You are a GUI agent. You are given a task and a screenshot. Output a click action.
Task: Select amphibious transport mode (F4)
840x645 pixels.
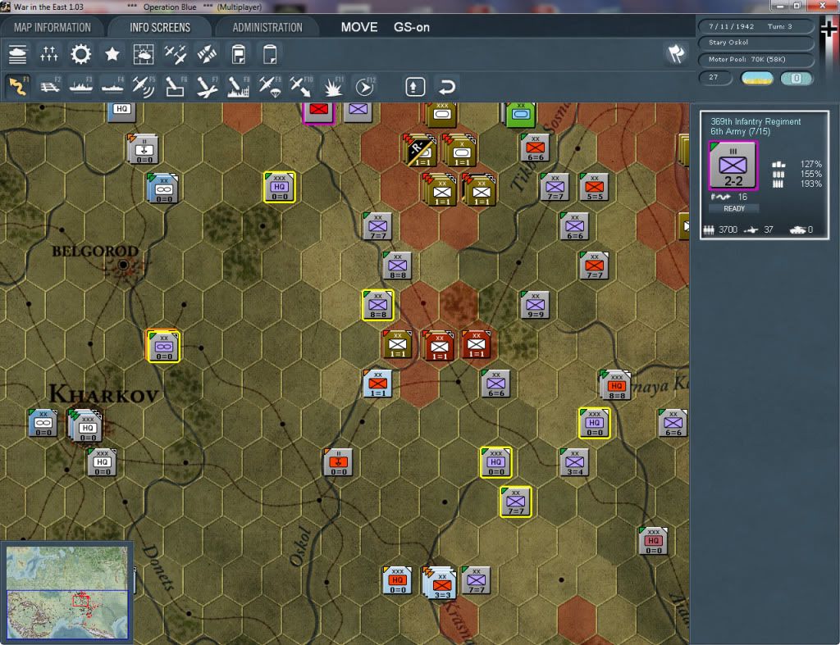112,86
